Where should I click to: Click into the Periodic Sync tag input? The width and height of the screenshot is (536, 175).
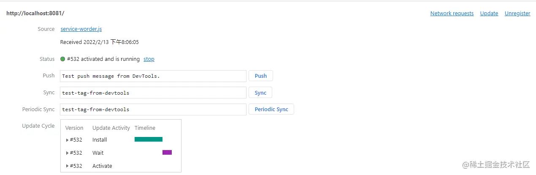coord(153,109)
